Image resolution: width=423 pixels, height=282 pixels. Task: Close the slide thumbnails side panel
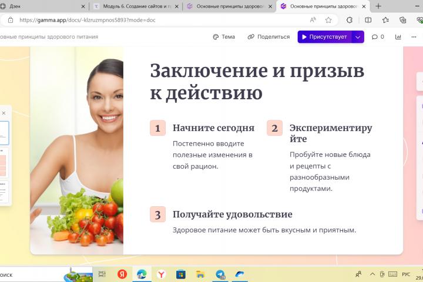click(4, 113)
